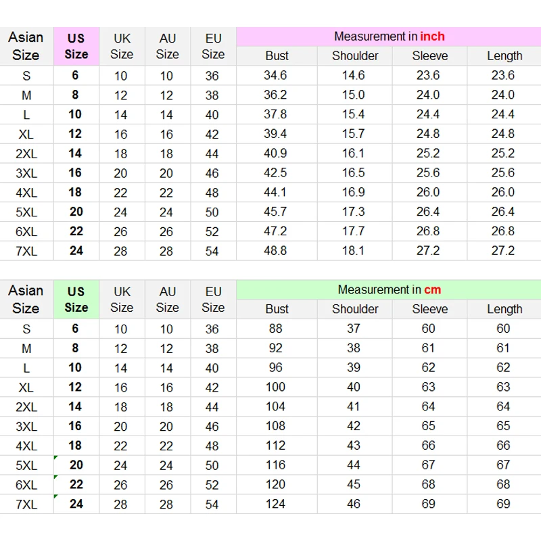Viewport: 541px width, 541px height.
Task: Click the green triangle marker on 7XL row
Action: [55, 496]
